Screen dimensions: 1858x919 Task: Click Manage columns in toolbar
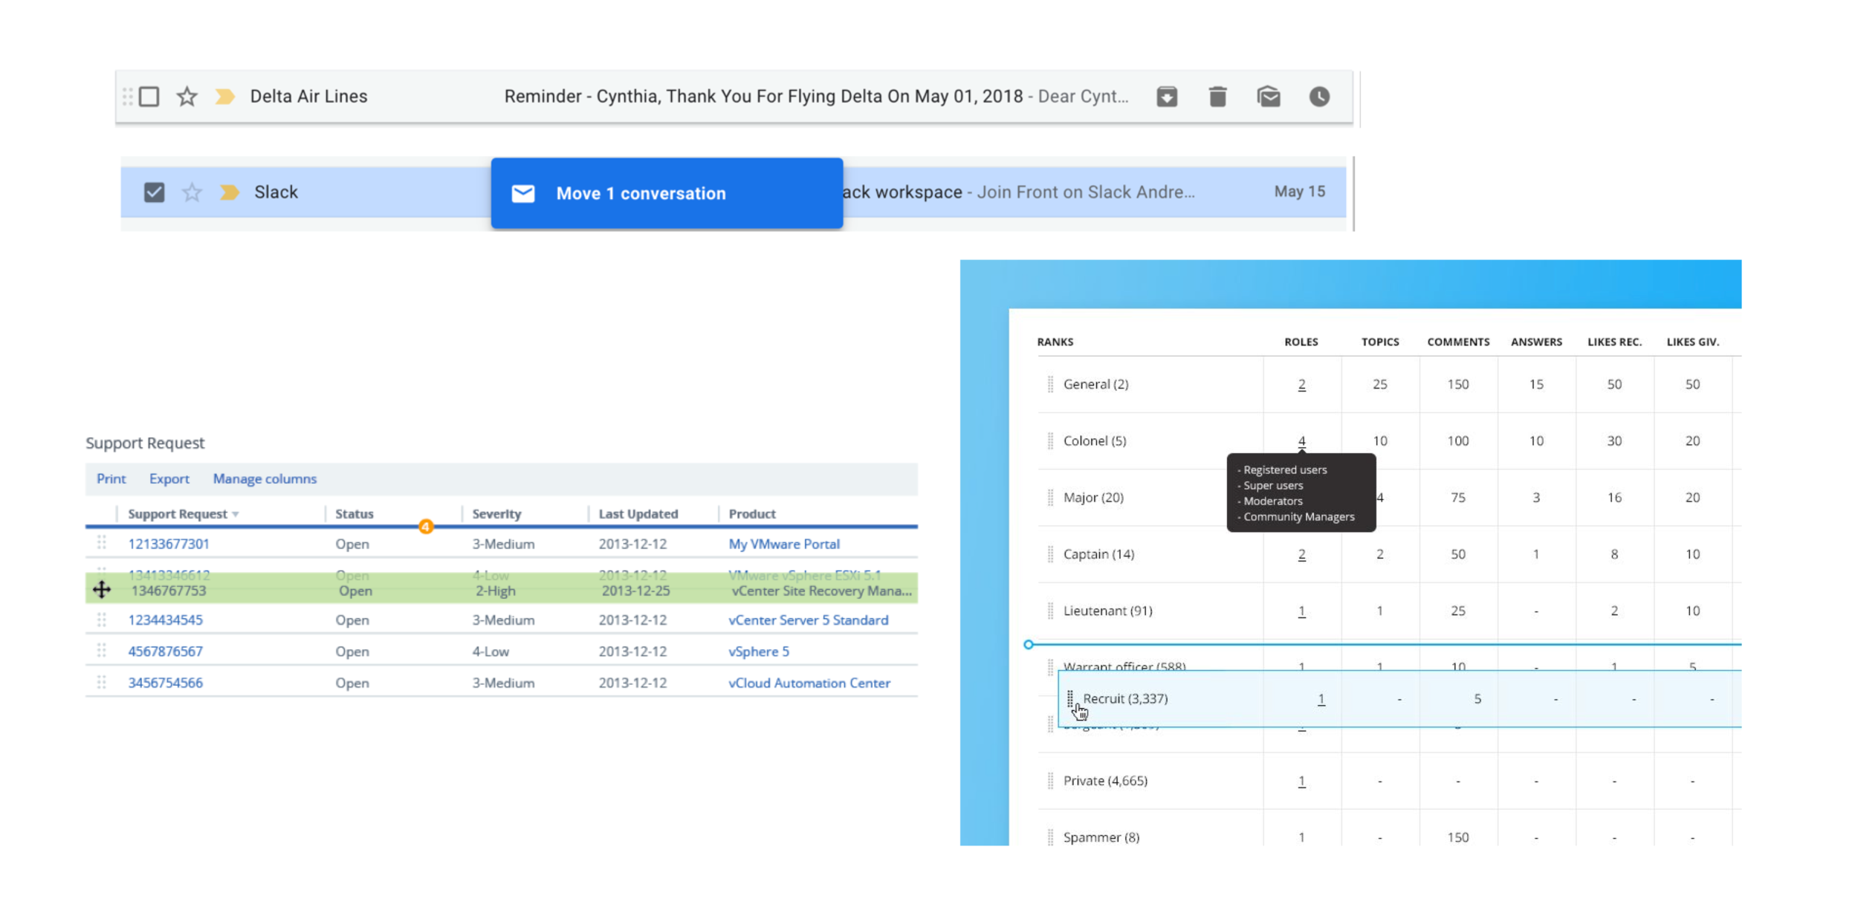[x=265, y=479]
